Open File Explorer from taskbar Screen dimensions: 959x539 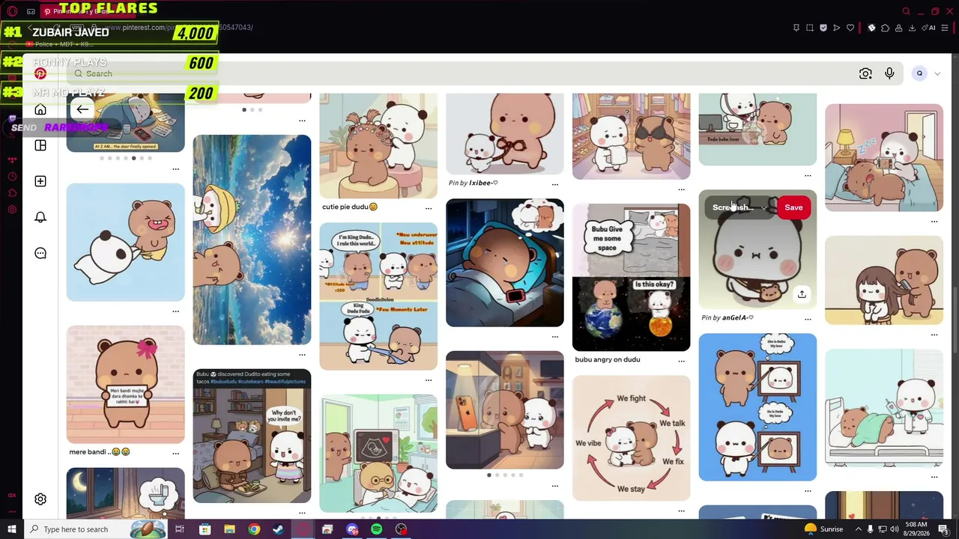point(229,529)
